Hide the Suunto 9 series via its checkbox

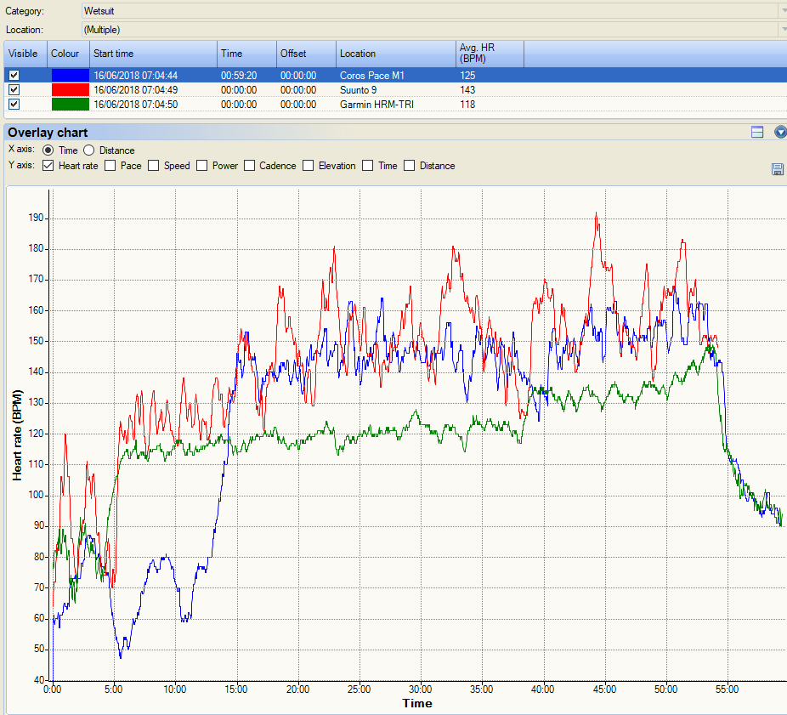coord(14,90)
